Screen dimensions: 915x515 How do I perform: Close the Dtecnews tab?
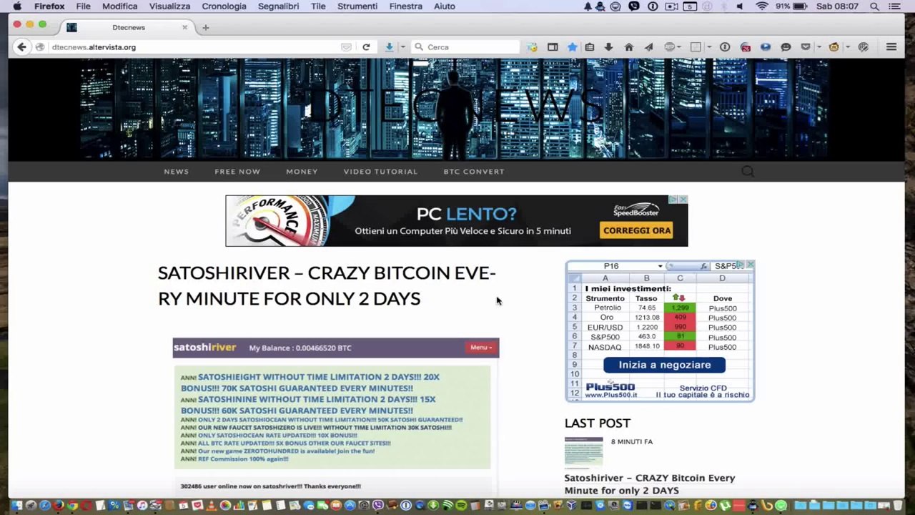pyautogui.click(x=184, y=27)
